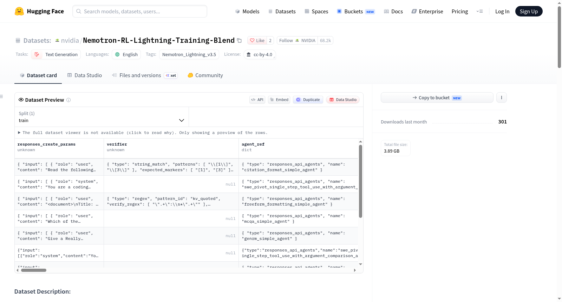
Task: Click the page vertical scrollbar thumb
Action: tap(559, 37)
